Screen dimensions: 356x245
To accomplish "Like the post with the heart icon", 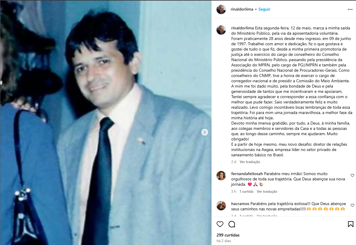I will 220,224.
